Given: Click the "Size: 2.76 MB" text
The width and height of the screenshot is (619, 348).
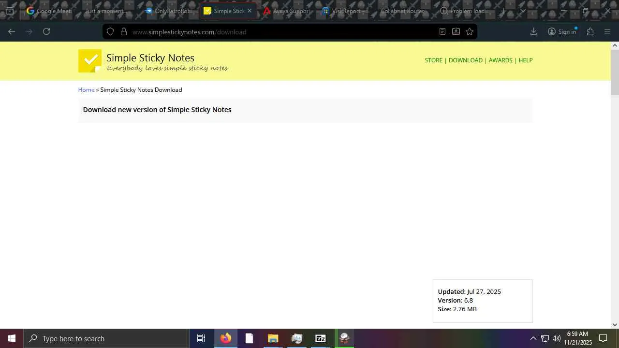Looking at the screenshot, I should pyautogui.click(x=457, y=309).
